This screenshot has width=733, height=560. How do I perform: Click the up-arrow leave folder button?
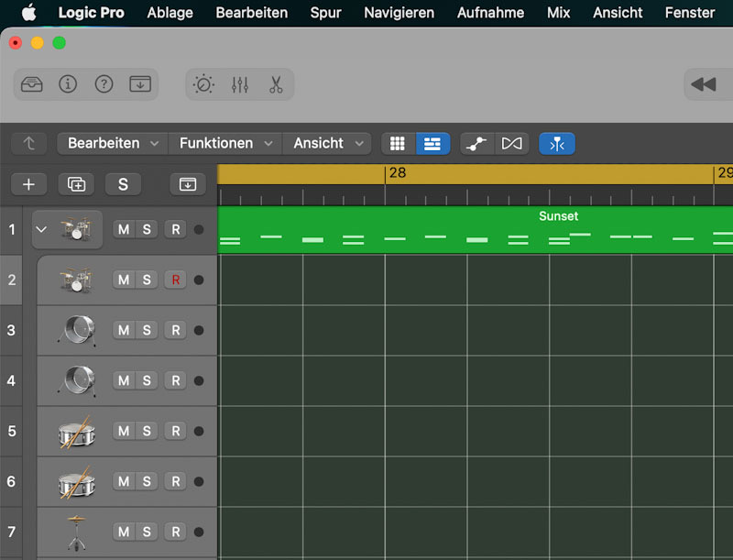pyautogui.click(x=29, y=144)
